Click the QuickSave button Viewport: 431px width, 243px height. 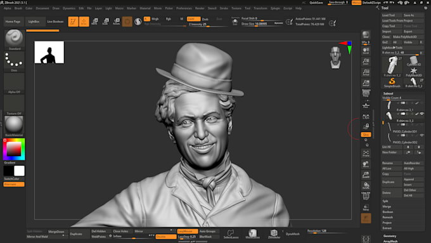[316, 3]
